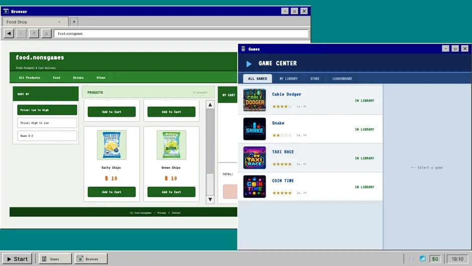The width and height of the screenshot is (472, 266).
Task: Click Snake's IN LIBRARY label
Action: click(x=365, y=129)
